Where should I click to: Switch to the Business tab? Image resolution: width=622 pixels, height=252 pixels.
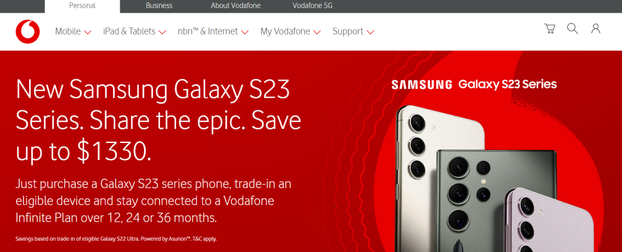tap(159, 6)
